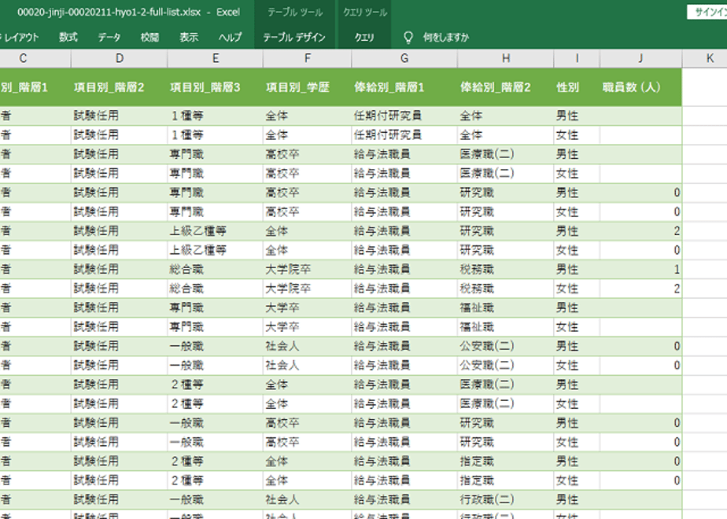
Task: Select 大学卒 cell in 福祉職 女性 row
Action: click(308, 327)
